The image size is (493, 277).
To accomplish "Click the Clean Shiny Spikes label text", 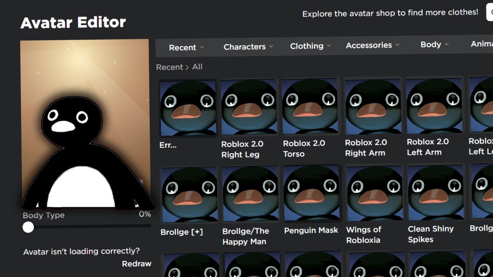I will tap(431, 234).
